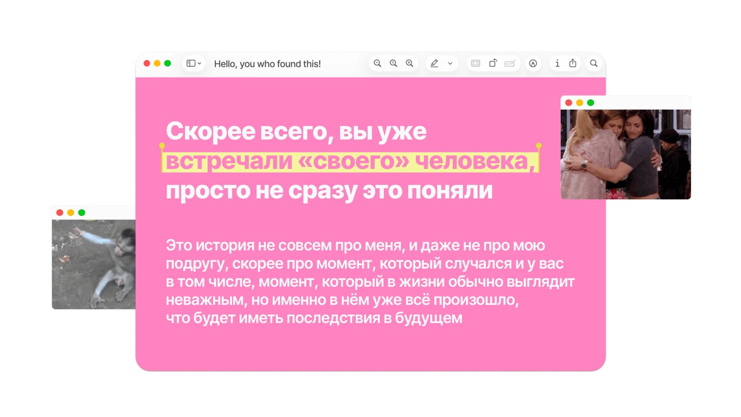Click the last line 'что будет иметь последствия в будущем'
This screenshot has width=741, height=417.
[314, 318]
